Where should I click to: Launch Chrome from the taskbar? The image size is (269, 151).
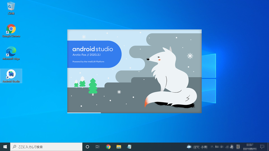click(x=108, y=147)
